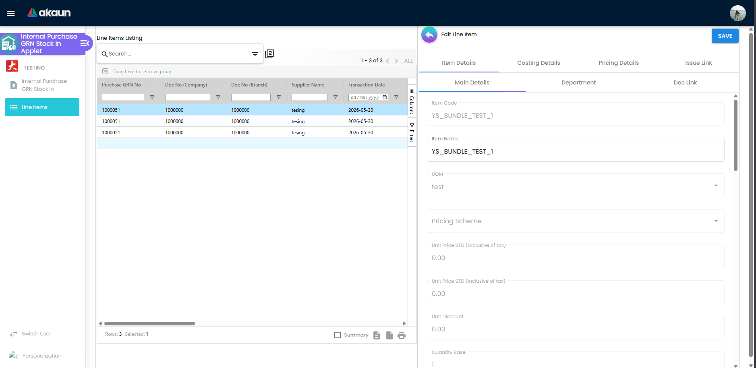Click the Item Code field

pyautogui.click(x=576, y=114)
